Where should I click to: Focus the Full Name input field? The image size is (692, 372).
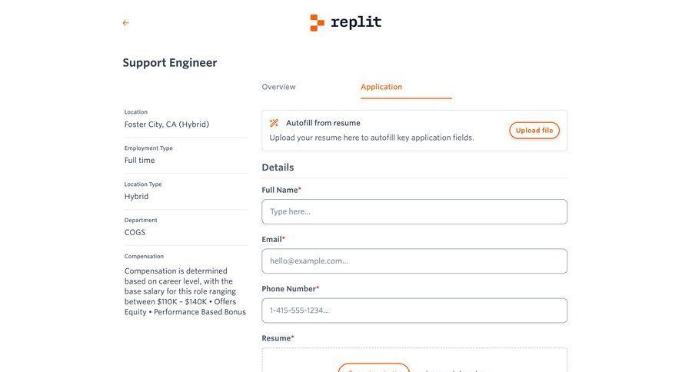coord(414,211)
